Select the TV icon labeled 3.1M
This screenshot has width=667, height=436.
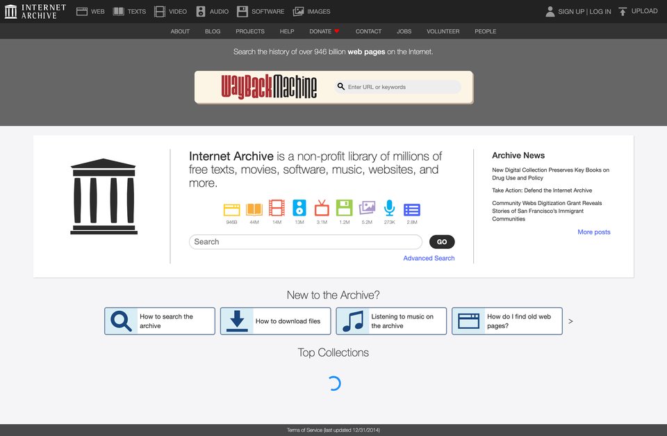click(322, 208)
